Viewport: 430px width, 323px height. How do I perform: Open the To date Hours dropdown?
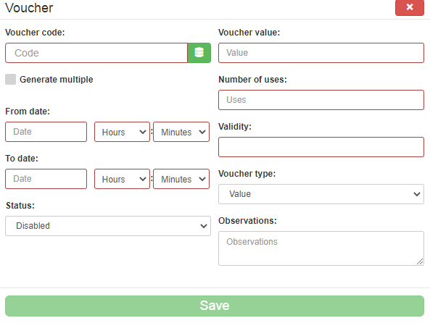(x=122, y=179)
